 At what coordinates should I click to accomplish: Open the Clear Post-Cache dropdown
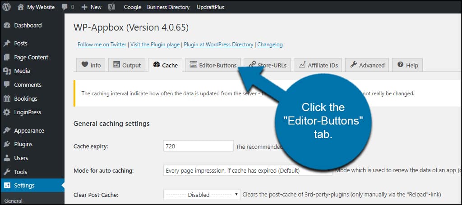click(202, 194)
